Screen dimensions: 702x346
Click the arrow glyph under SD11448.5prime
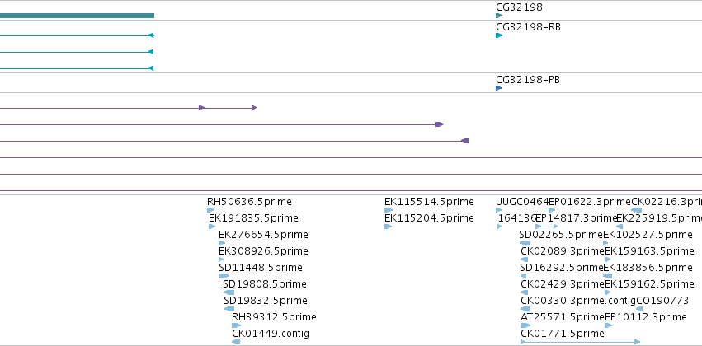pyautogui.click(x=224, y=276)
